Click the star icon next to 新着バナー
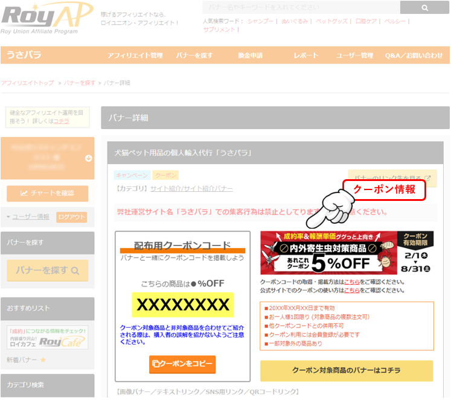Viewport: 451px width, 400px height. coord(43,360)
